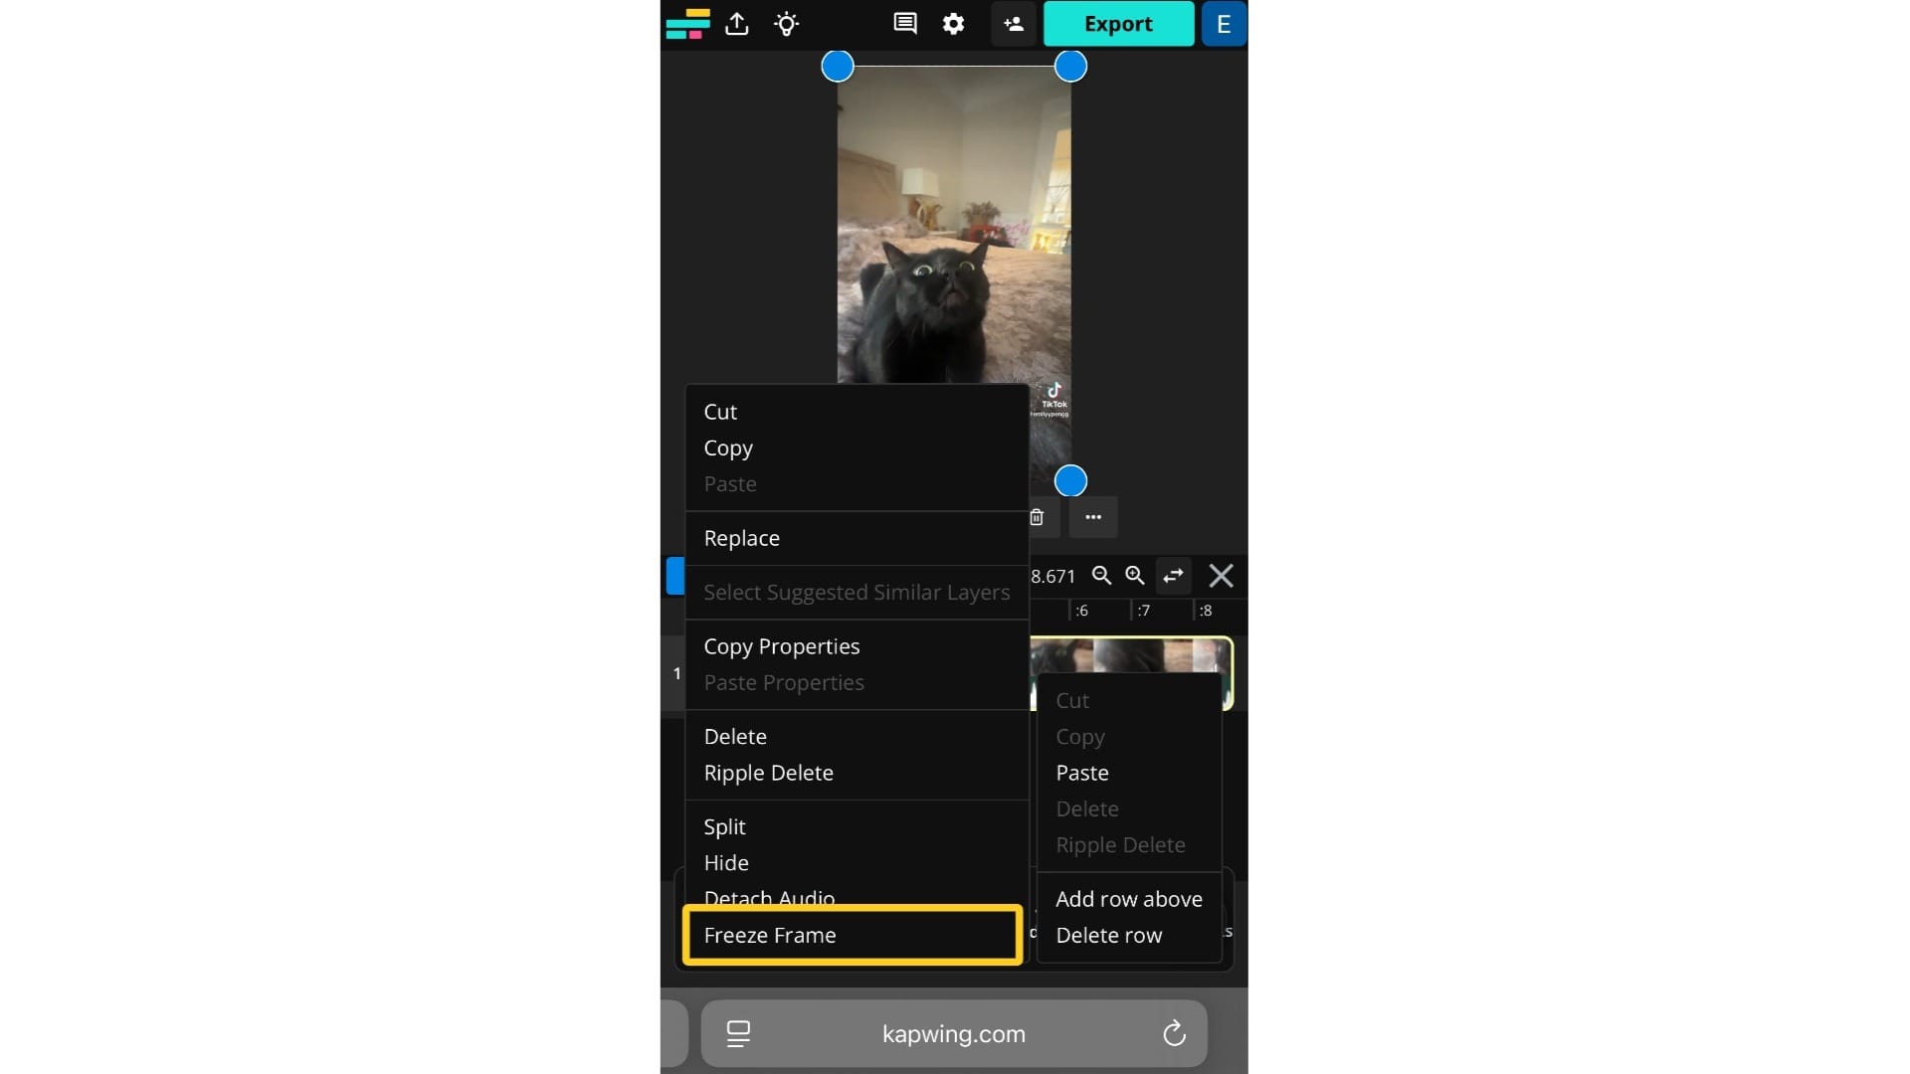Choose Add row above in the timeline menu
This screenshot has width=1910, height=1074.
click(x=1129, y=898)
